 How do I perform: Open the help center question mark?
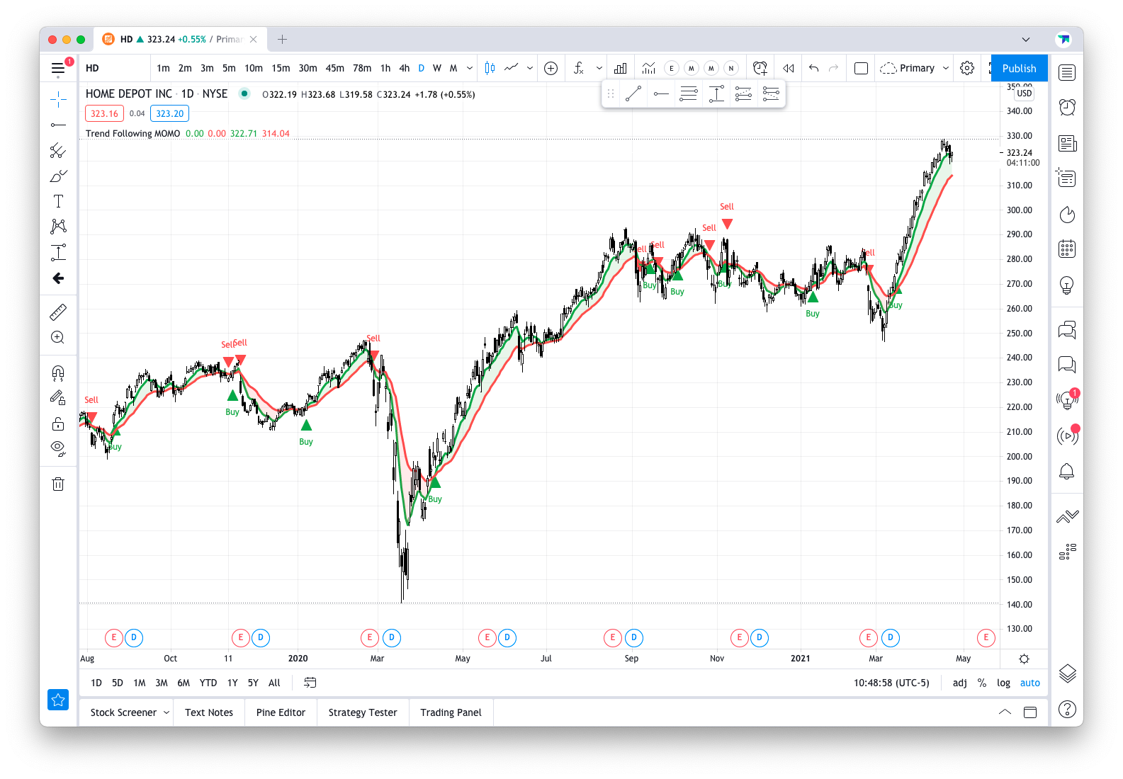point(1067,709)
